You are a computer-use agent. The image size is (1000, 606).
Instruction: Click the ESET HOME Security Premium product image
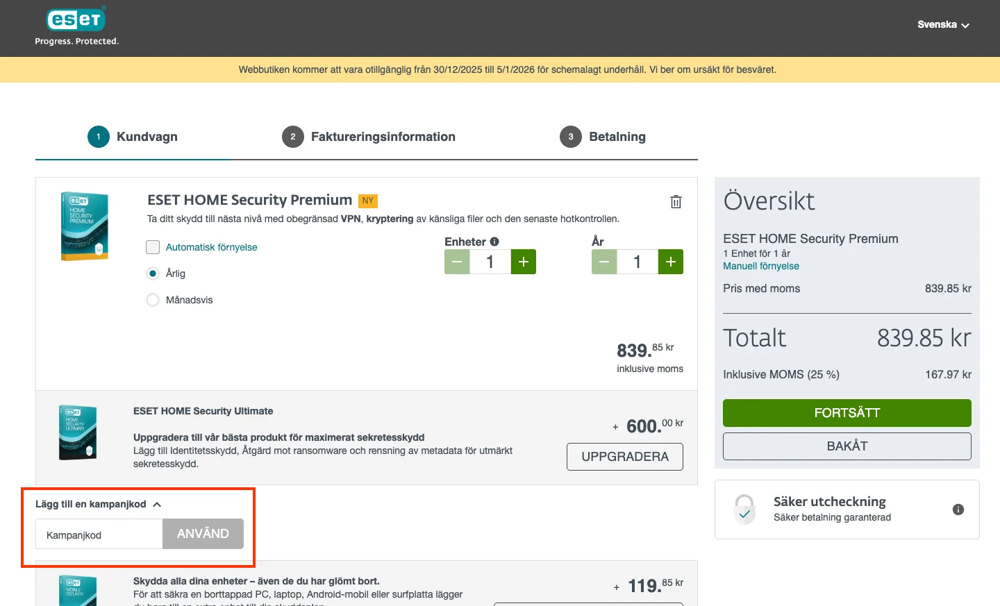pyautogui.click(x=85, y=226)
